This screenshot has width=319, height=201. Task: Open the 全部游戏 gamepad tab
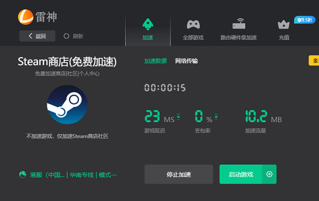(x=193, y=30)
